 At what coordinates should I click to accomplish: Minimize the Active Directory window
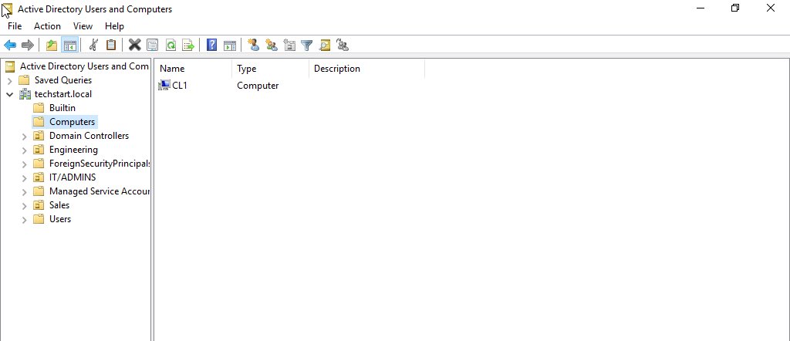pos(701,8)
